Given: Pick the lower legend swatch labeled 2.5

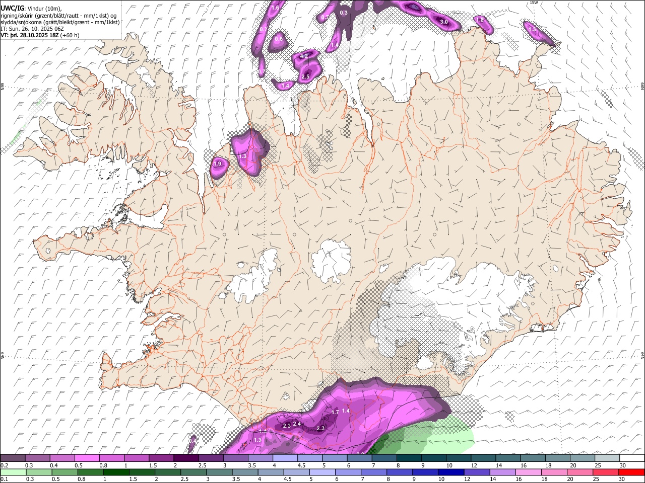Looking at the screenshot, I should (193, 472).
